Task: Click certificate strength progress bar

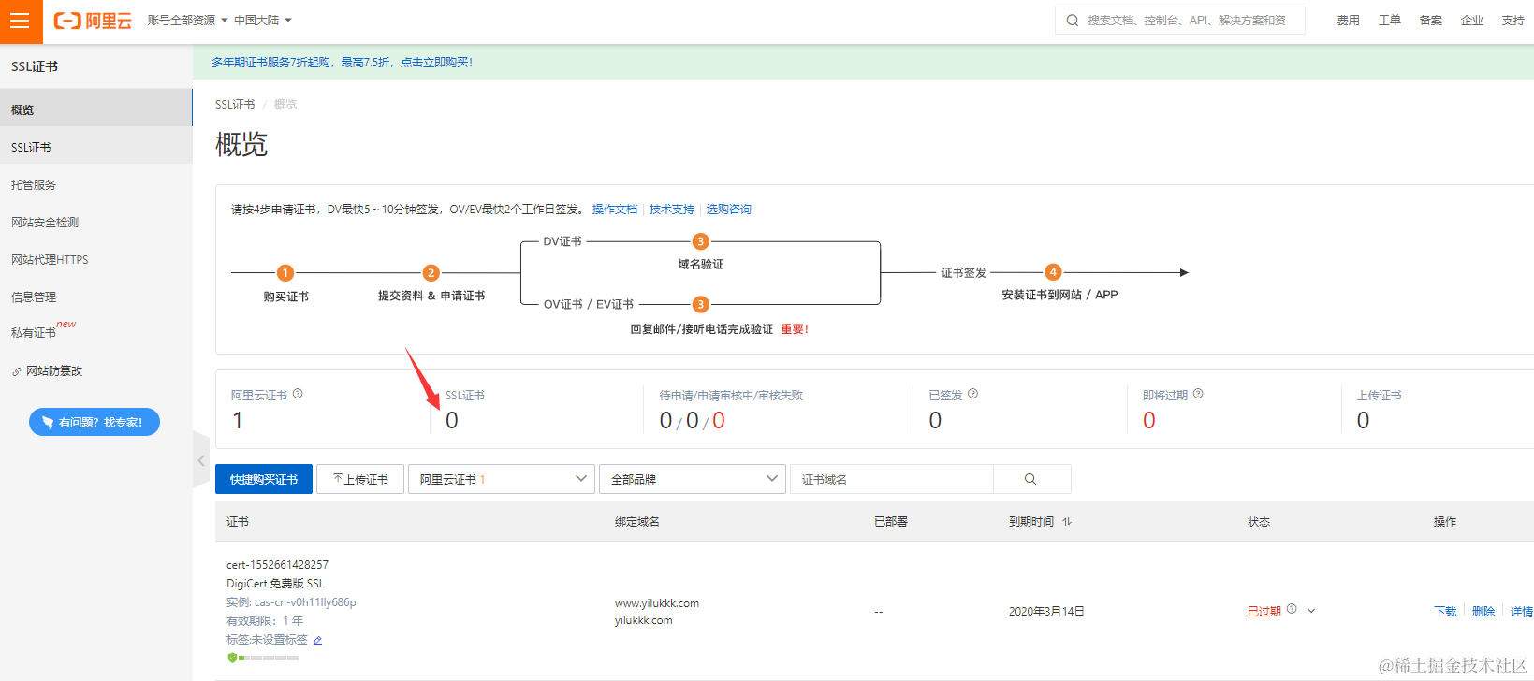Action: pos(269,658)
